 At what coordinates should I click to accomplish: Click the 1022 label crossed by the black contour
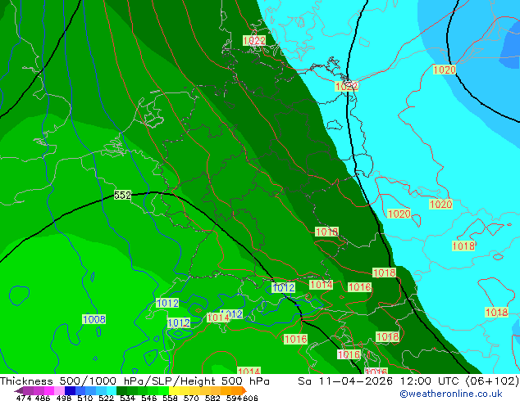(x=347, y=87)
